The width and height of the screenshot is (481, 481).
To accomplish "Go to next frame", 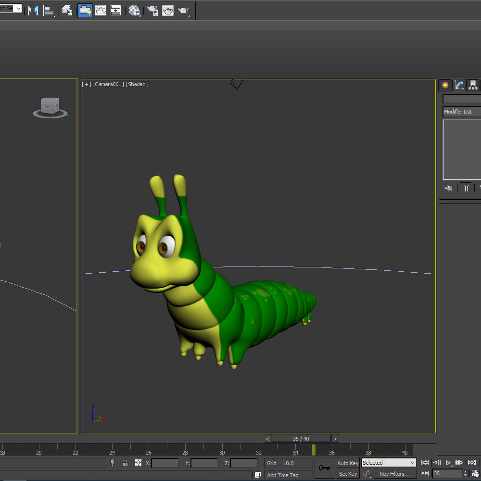I will click(459, 463).
